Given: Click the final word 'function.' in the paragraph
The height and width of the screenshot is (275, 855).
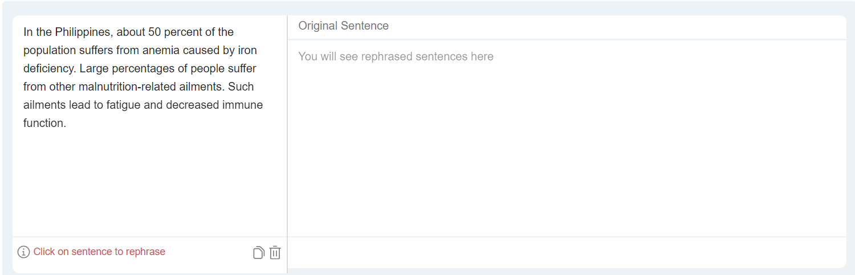Looking at the screenshot, I should (x=44, y=123).
